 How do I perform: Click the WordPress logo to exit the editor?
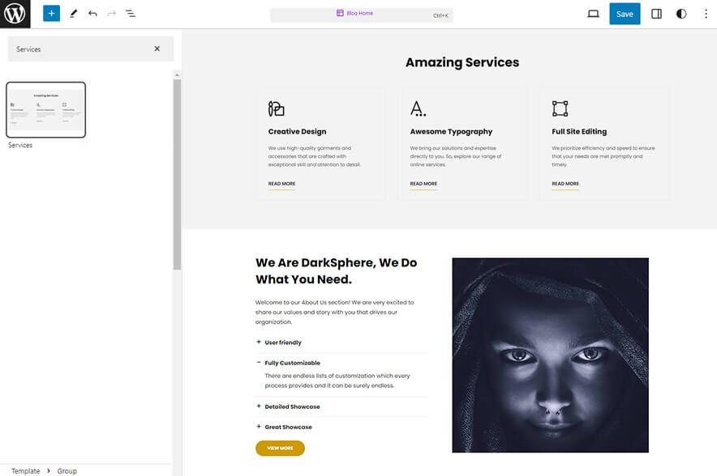point(14,13)
